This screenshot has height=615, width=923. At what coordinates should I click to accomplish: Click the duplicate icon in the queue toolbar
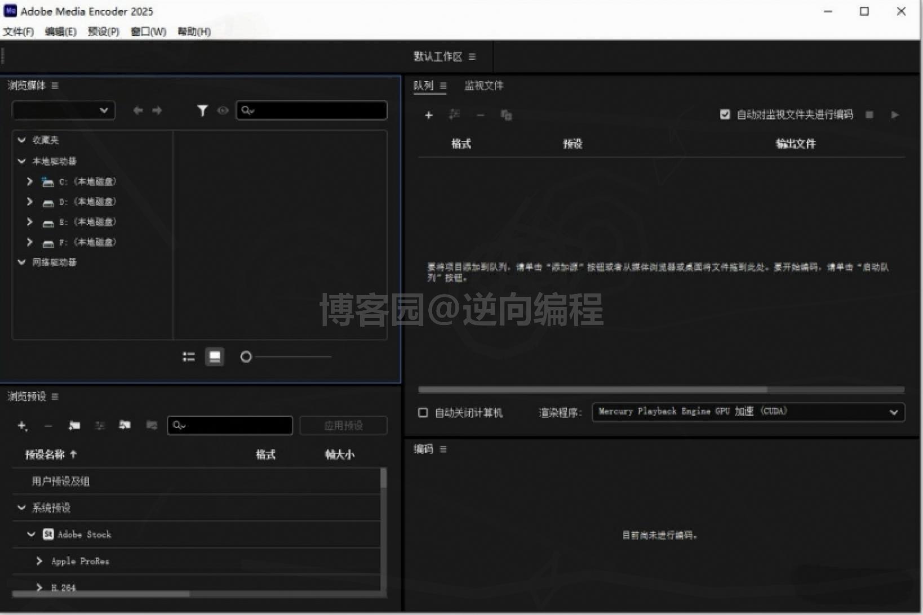(x=505, y=115)
